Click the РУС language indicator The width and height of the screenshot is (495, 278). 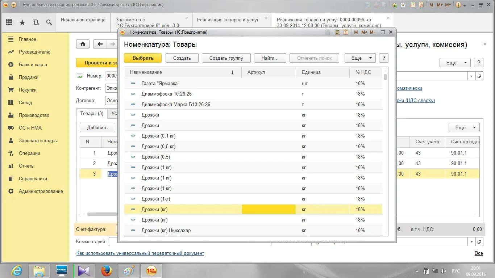(x=456, y=271)
